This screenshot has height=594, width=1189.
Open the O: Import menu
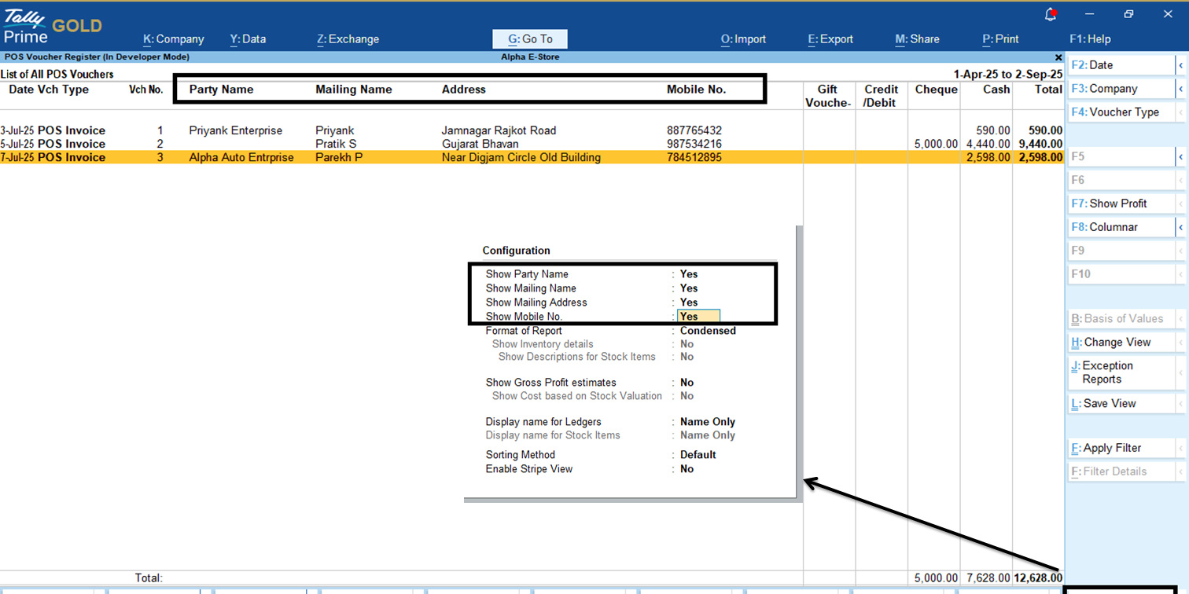coord(743,38)
